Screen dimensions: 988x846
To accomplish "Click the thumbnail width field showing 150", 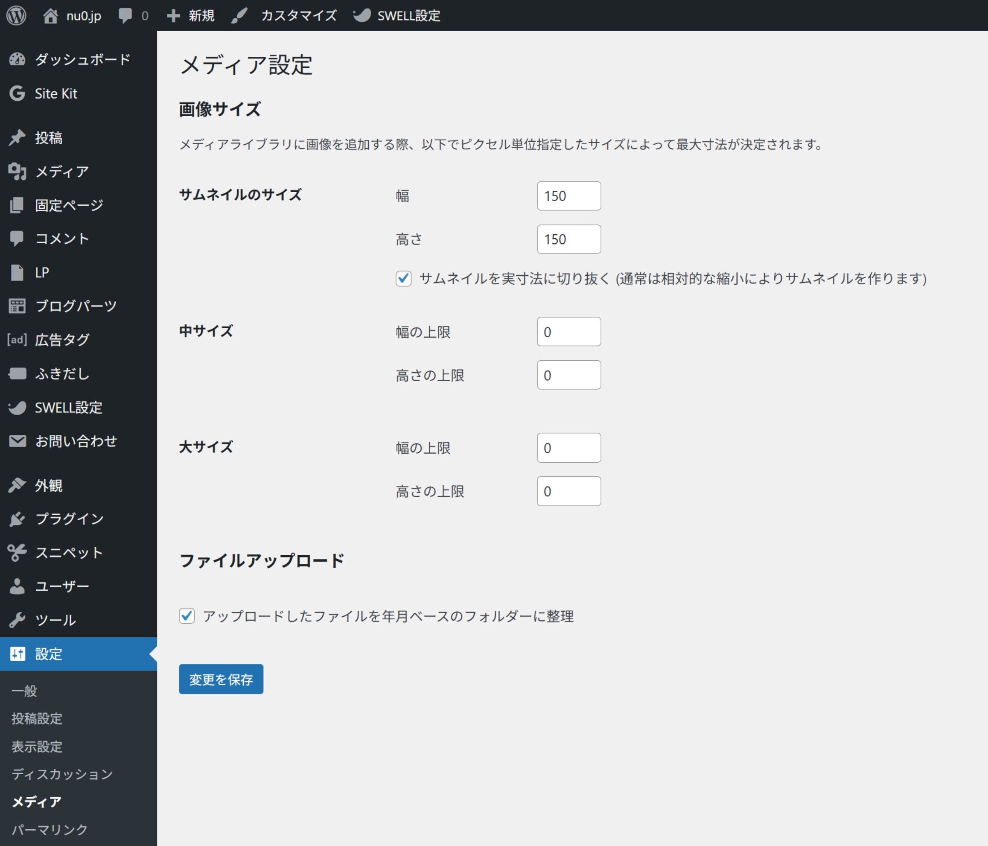I will (x=568, y=196).
